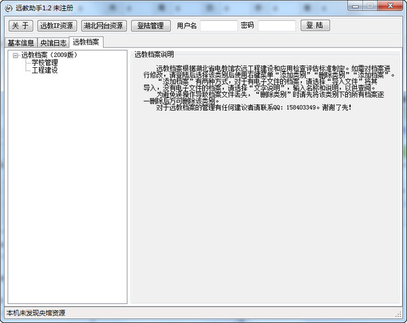Minimize the 远教助手 window
This screenshot has height=323, width=407.
(355, 5)
